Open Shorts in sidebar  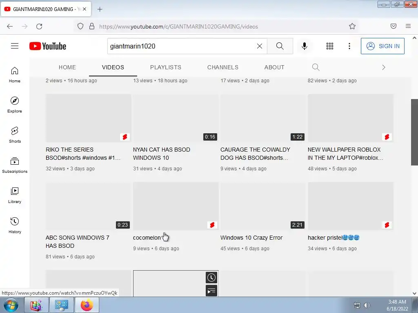click(15, 135)
